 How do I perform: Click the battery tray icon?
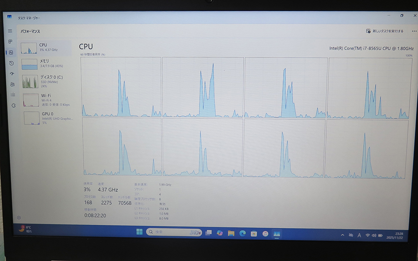click(380, 236)
